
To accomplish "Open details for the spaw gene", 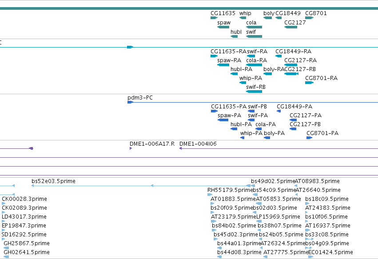I will point(223,27).
